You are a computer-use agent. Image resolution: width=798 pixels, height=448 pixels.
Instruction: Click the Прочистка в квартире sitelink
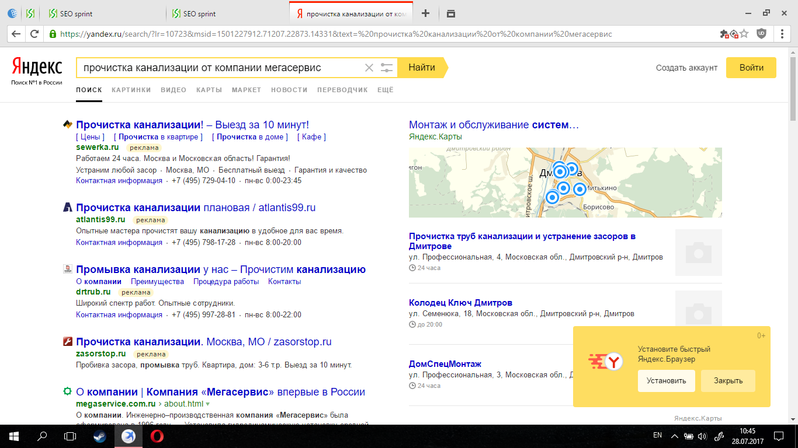(158, 136)
